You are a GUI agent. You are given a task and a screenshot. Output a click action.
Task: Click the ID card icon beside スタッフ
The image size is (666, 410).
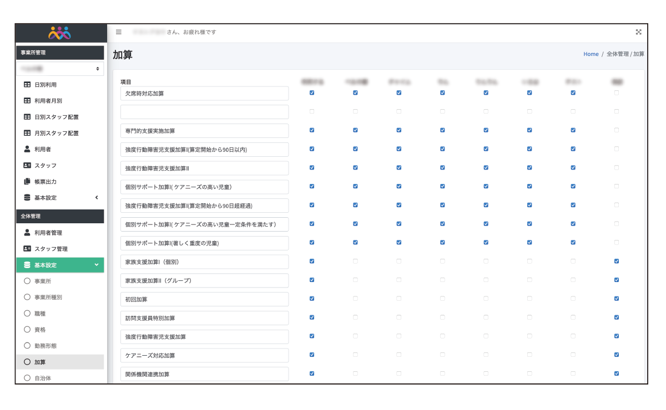click(27, 165)
